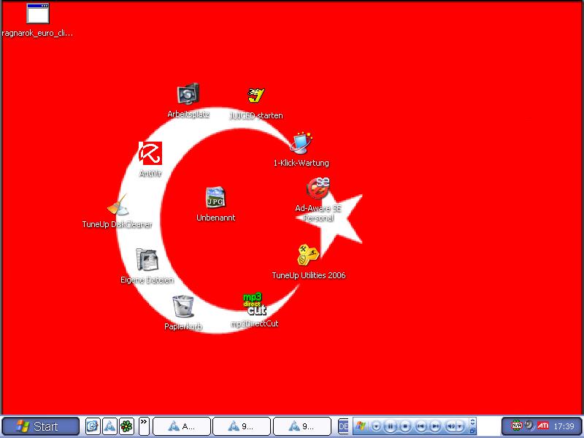Launch ICQ flower from quick launch

[126, 426]
